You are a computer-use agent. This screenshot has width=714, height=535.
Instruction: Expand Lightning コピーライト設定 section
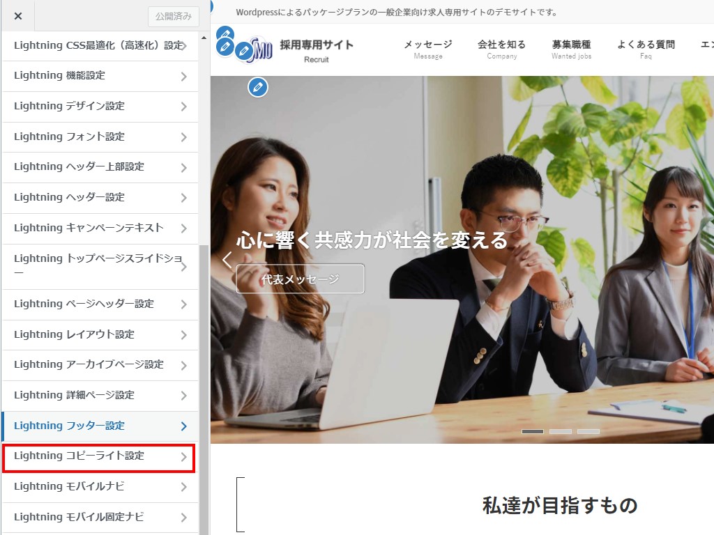(x=99, y=456)
